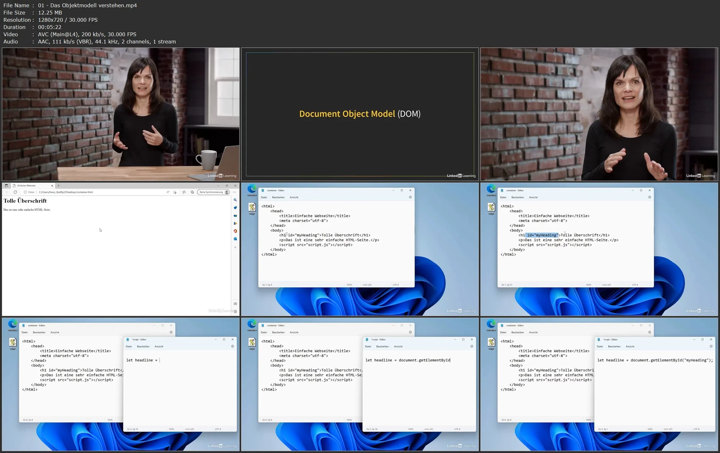Open Ansicht menu in editor showing Ze 7, Sp 21
720x453 pixels.
click(x=533, y=197)
